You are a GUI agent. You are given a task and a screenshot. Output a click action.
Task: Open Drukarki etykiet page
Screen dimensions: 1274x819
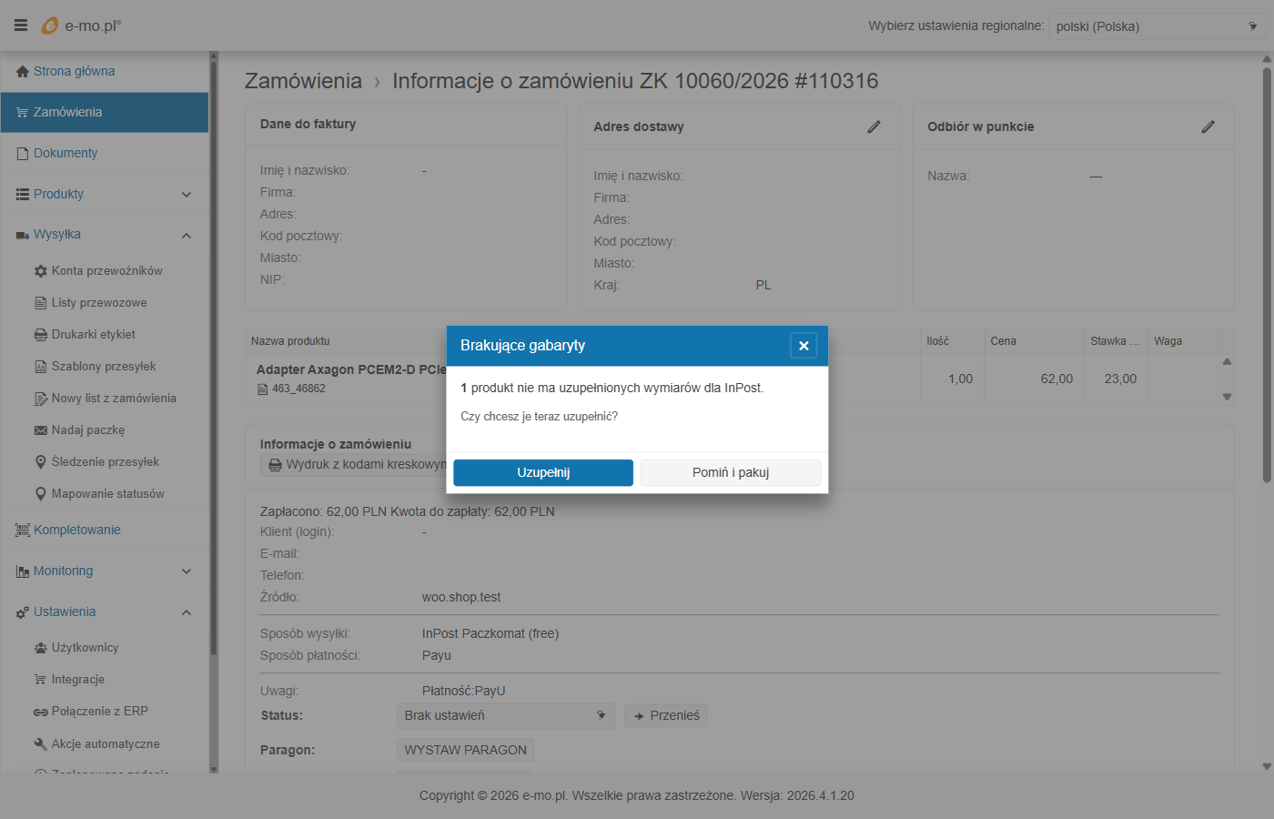pyautogui.click(x=93, y=335)
